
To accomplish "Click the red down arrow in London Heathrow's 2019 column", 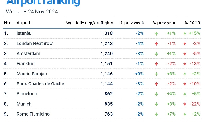I will (x=185, y=44).
